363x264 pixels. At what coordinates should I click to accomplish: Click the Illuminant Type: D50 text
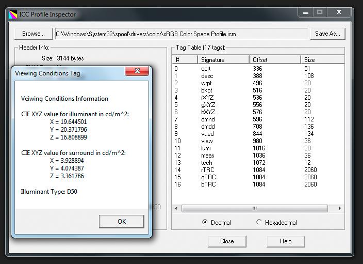(x=49, y=192)
